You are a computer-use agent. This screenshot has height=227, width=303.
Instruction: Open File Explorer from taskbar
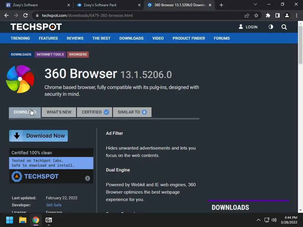point(22,220)
